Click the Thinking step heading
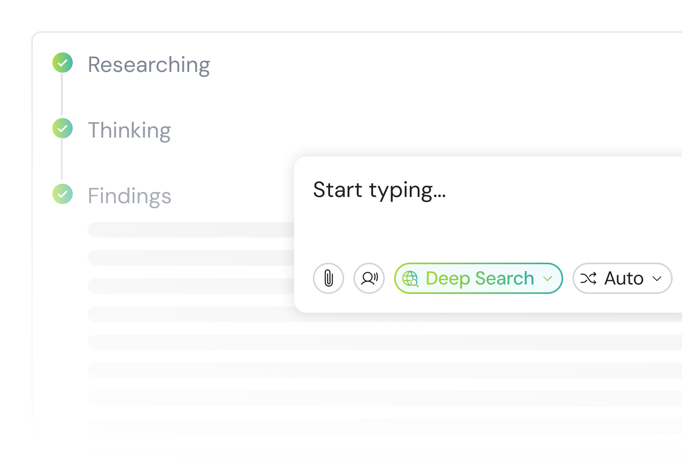 pos(129,130)
